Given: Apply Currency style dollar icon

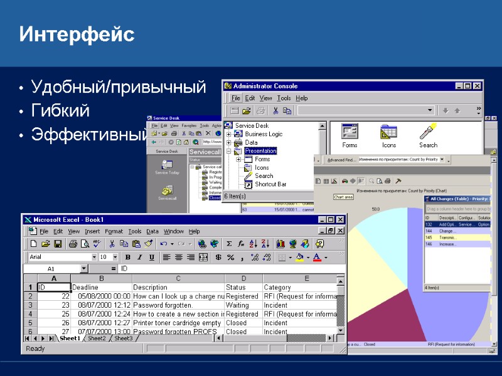Looking at the screenshot, I should (218, 257).
